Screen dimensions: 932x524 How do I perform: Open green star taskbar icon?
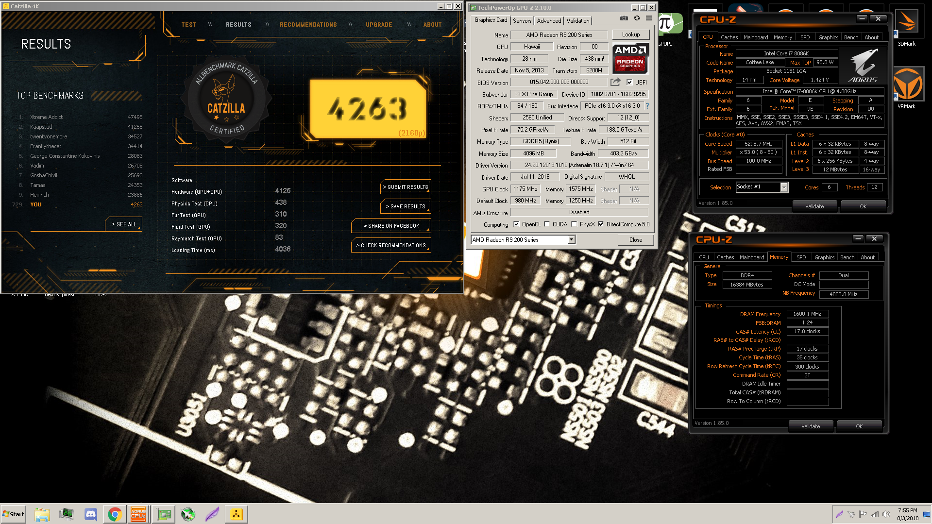click(188, 514)
